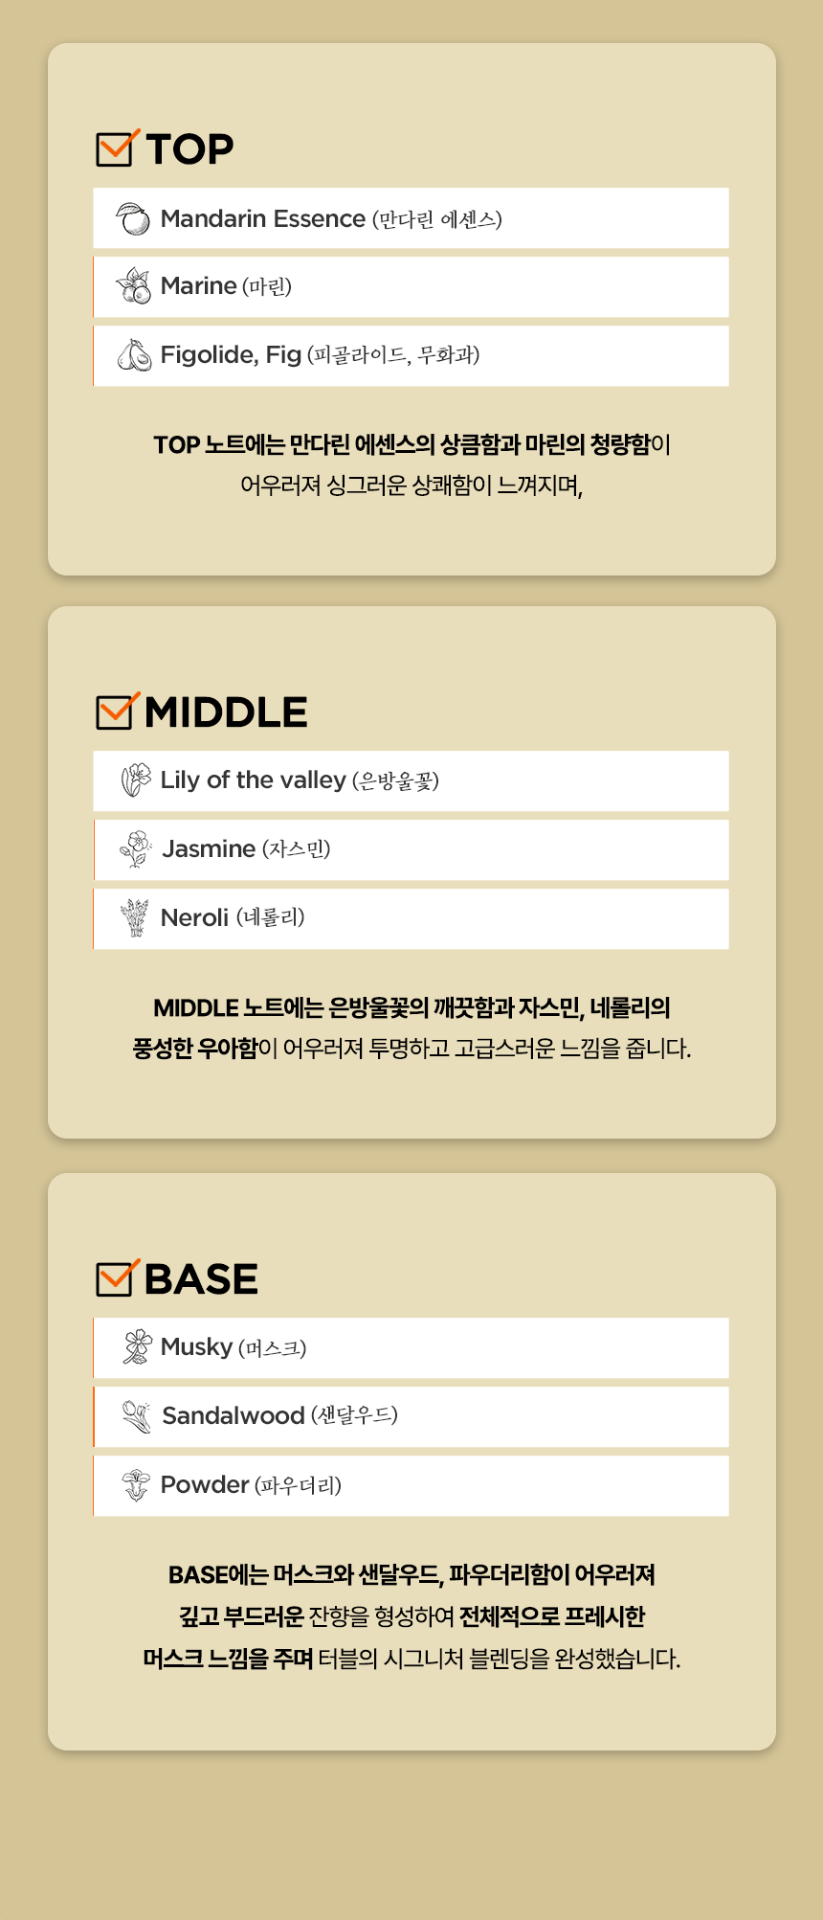Click the mandarin fruit icon
823x1920 pixels.
133,219
